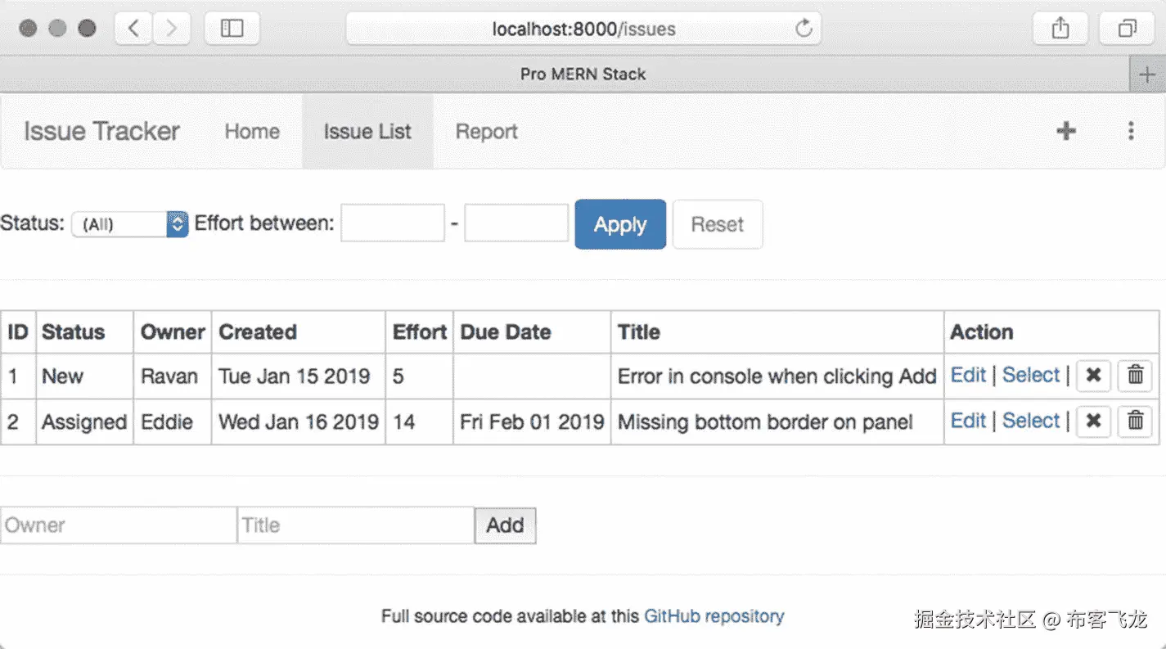The width and height of the screenshot is (1166, 649).
Task: Click the plus icon to create issue
Action: [1065, 131]
